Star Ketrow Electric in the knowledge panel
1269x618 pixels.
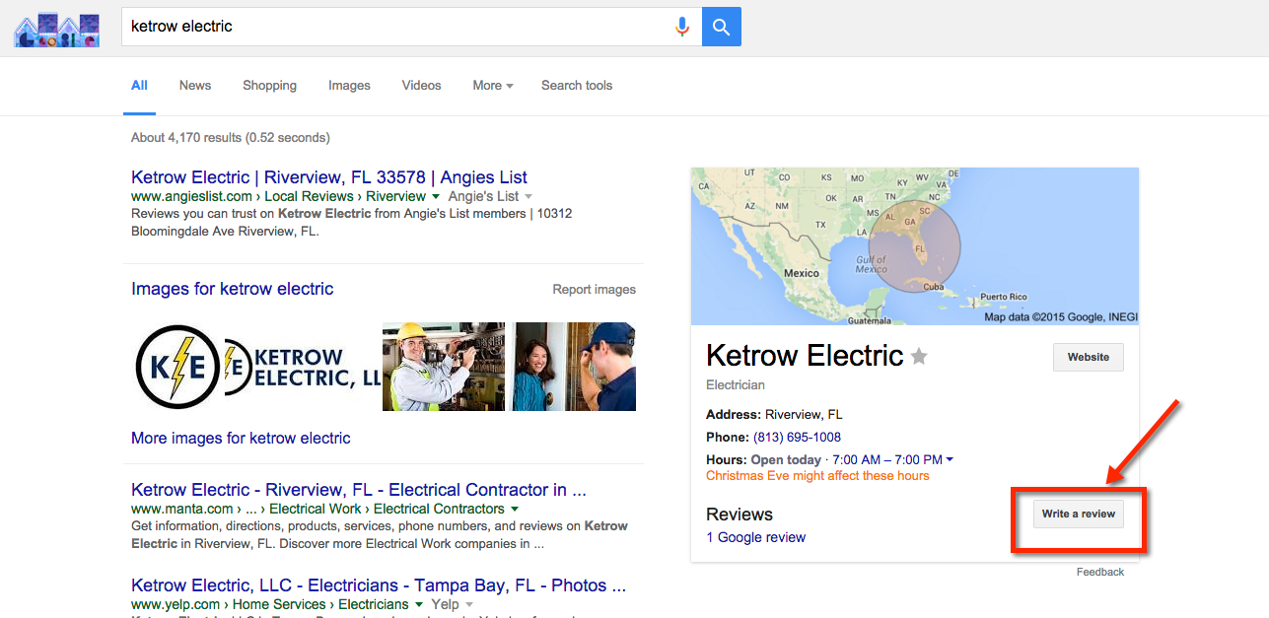coord(919,357)
